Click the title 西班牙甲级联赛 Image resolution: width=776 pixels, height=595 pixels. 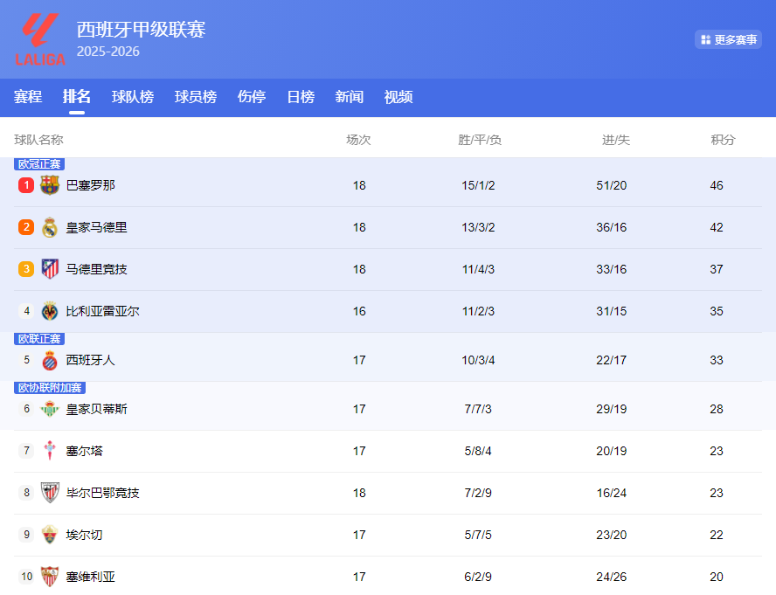[141, 29]
